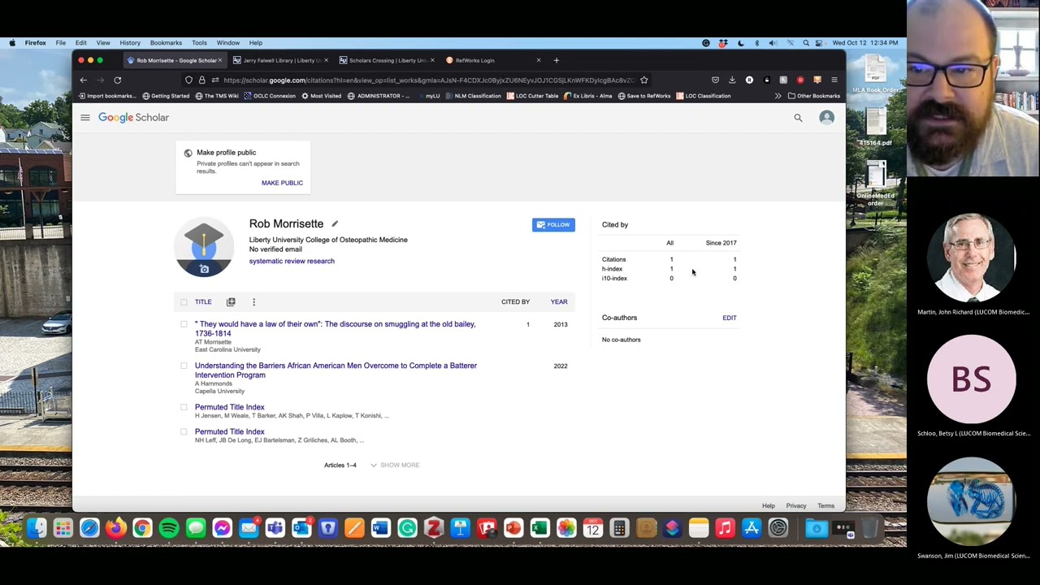Switch to the Scholars Crossing tab
The image size is (1040, 585).
(387, 60)
